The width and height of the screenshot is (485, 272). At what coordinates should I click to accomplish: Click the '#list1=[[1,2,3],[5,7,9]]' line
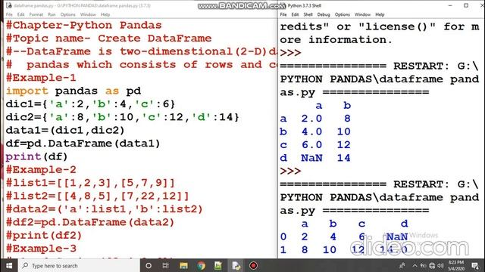pyautogui.click(x=90, y=183)
